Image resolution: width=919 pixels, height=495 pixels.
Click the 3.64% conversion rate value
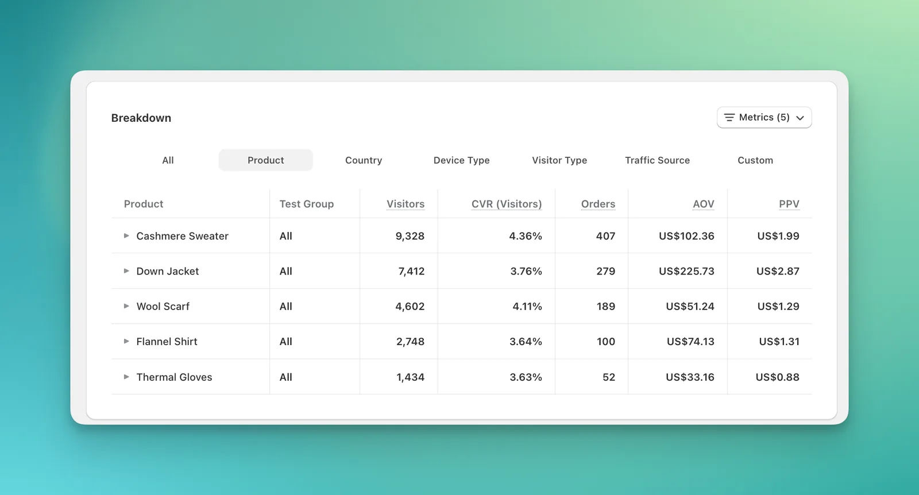pyautogui.click(x=526, y=341)
